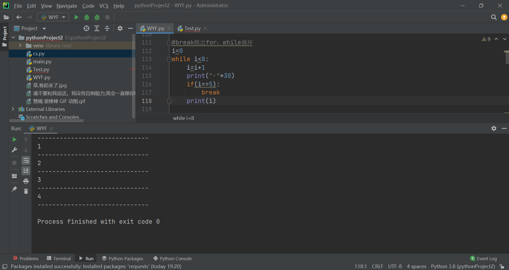Rerun WYF in Run panel

(x=14, y=139)
